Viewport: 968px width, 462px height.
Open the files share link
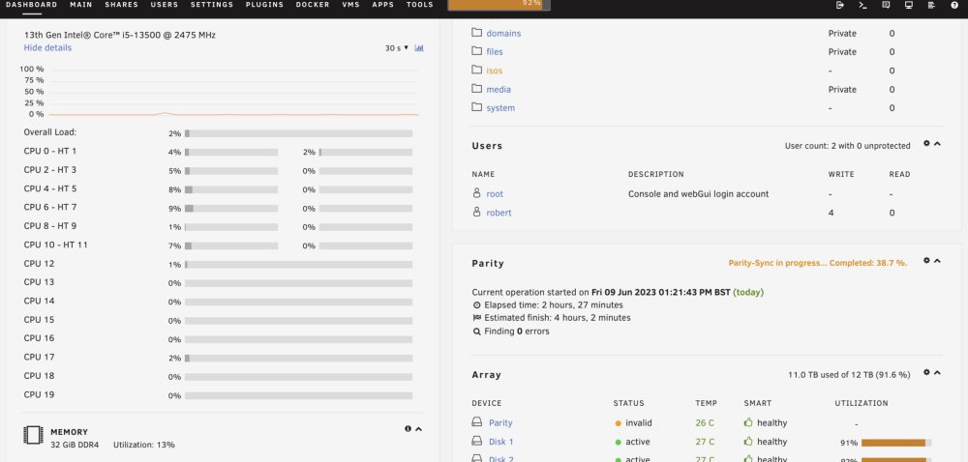tap(495, 52)
